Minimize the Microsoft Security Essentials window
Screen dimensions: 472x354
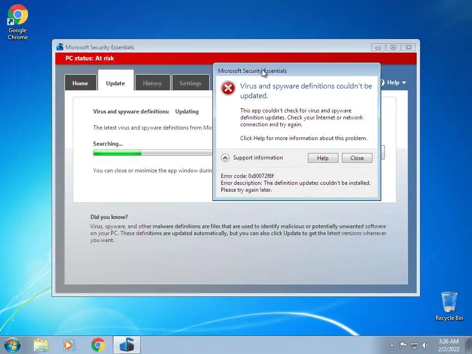378,47
